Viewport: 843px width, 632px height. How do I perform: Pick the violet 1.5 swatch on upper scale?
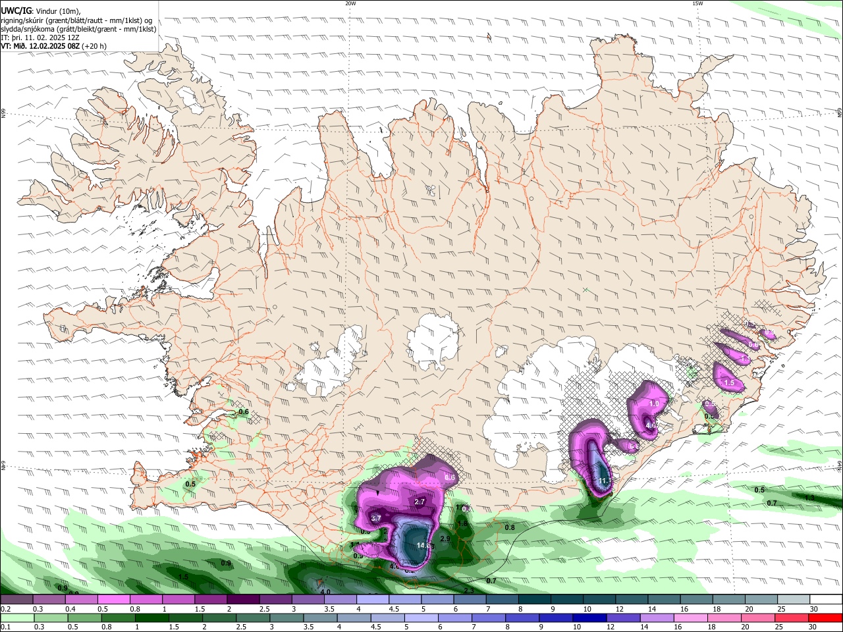click(211, 600)
